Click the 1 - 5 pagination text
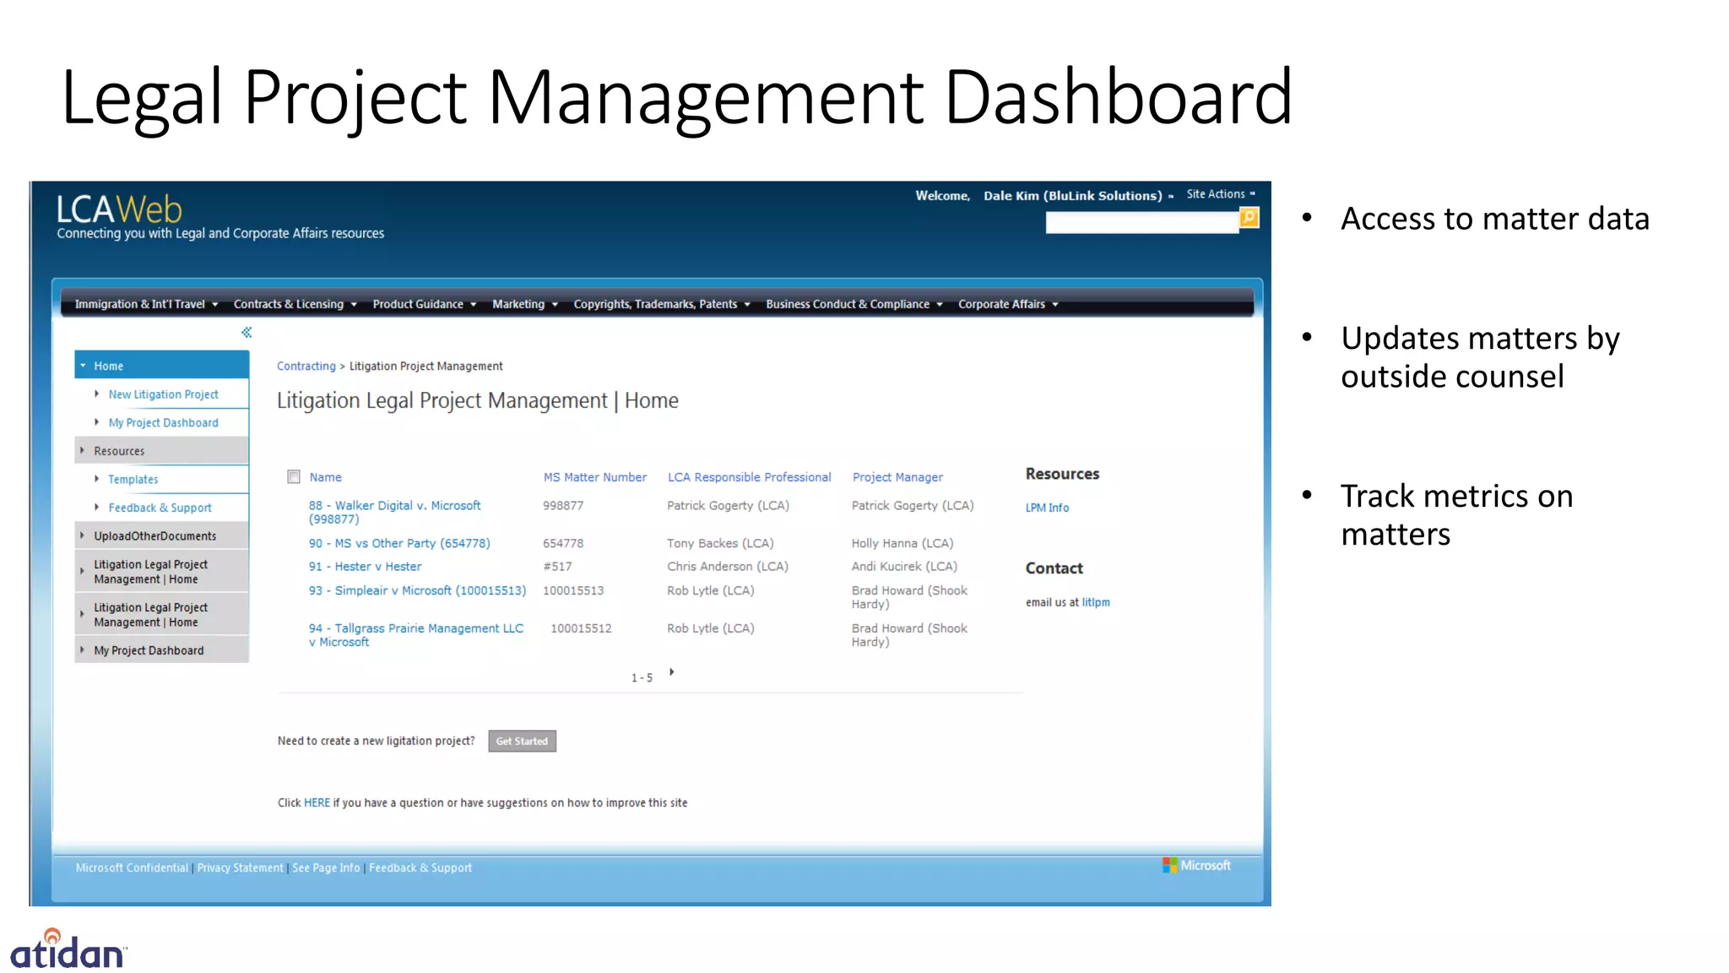1729x973 pixels. click(642, 678)
